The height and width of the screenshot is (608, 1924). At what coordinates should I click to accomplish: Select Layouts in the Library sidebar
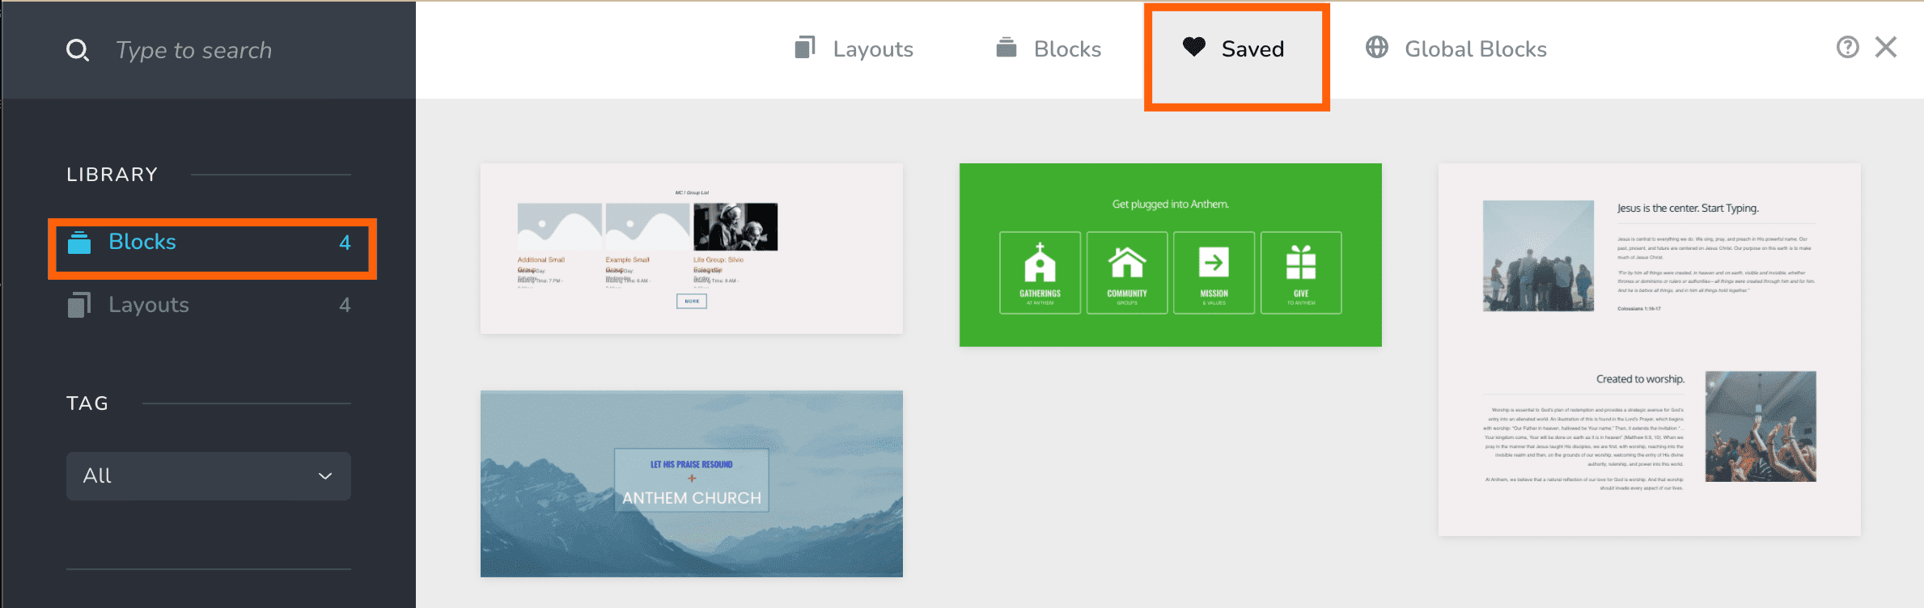[x=209, y=305]
